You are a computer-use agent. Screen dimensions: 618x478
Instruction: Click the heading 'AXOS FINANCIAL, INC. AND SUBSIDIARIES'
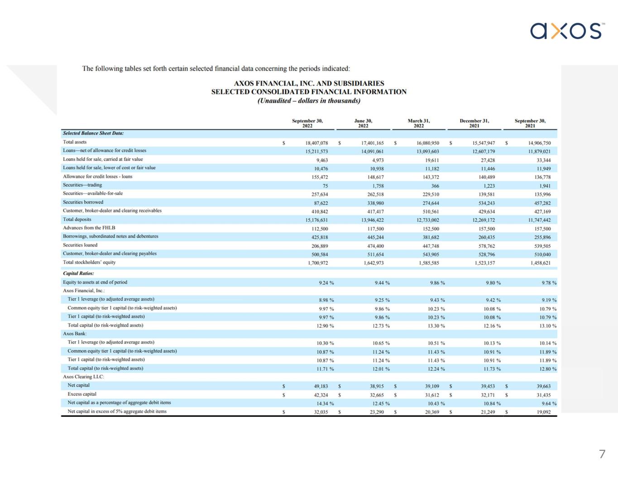pos(309,83)
